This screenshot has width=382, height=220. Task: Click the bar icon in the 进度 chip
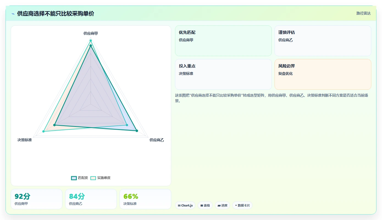point(219,205)
